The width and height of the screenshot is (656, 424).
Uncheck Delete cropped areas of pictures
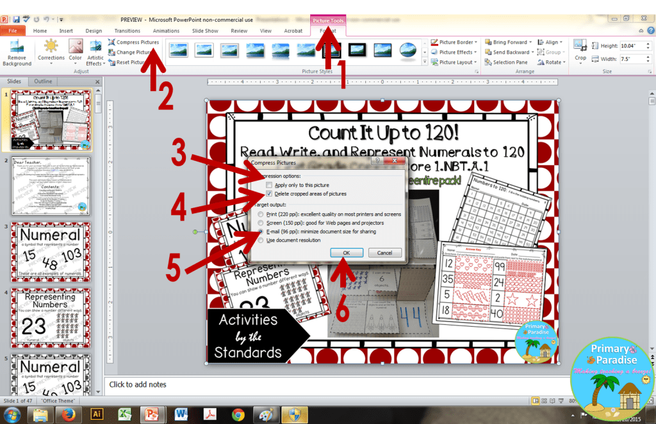click(269, 193)
